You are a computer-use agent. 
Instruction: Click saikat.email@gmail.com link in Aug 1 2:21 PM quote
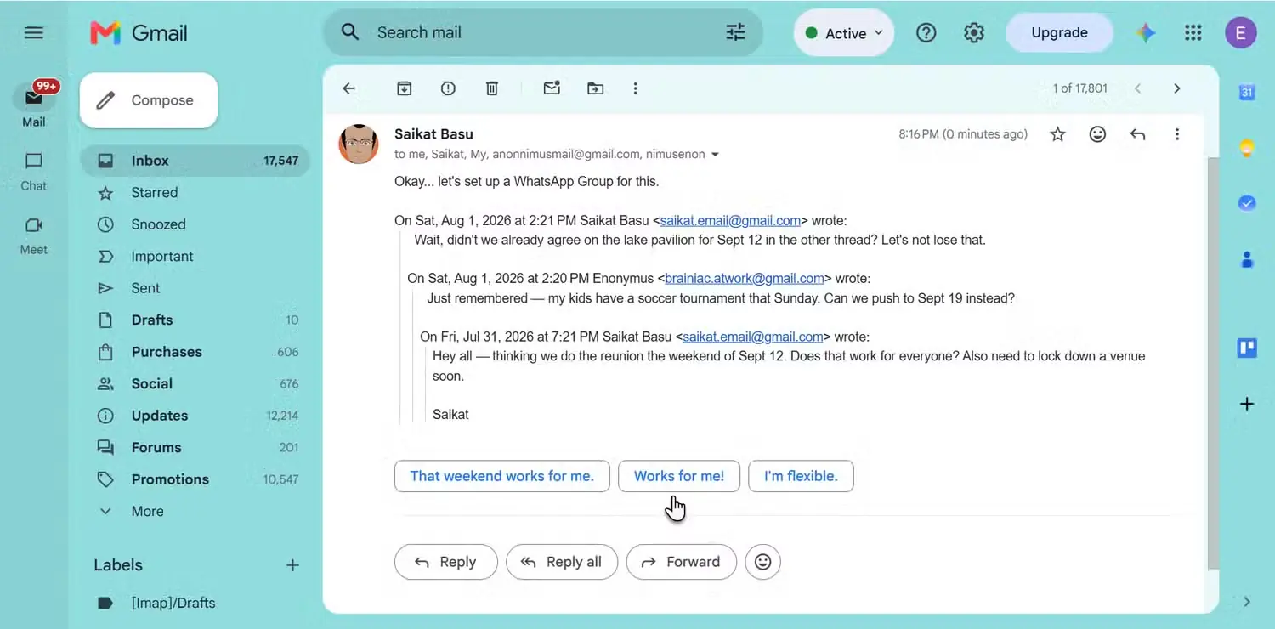point(731,220)
